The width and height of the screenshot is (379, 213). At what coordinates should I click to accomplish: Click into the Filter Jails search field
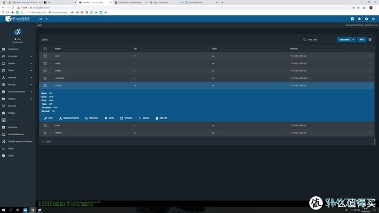pos(321,39)
